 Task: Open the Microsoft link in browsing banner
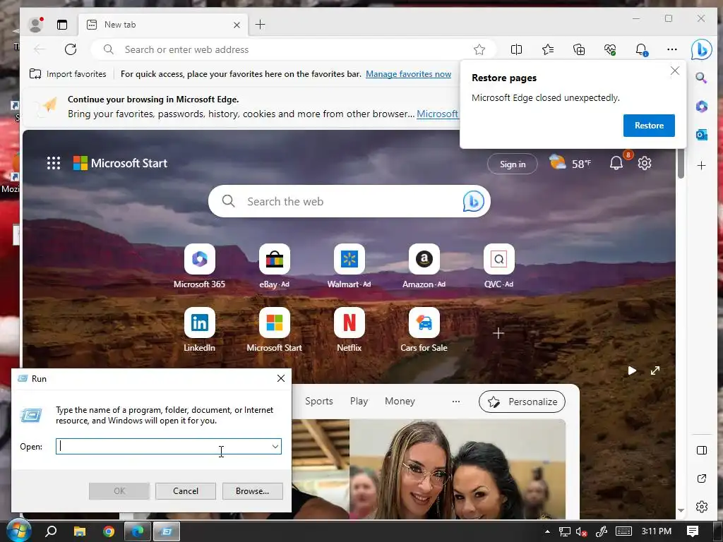(x=437, y=114)
